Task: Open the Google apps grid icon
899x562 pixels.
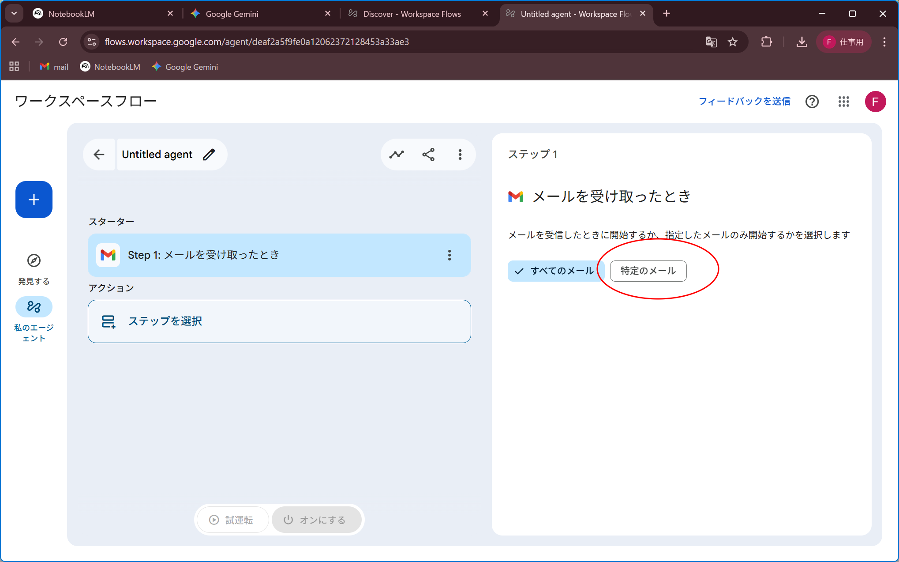Action: (843, 102)
